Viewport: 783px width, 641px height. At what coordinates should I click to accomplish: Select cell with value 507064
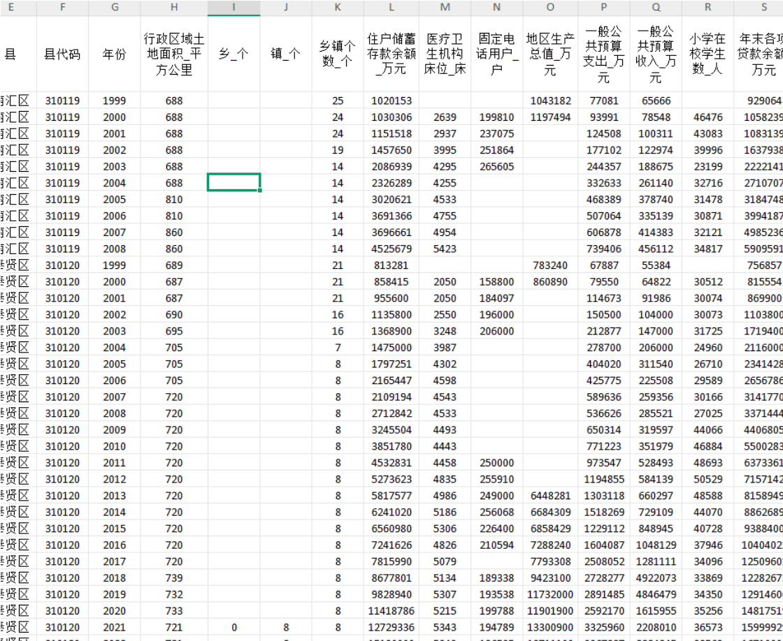604,216
